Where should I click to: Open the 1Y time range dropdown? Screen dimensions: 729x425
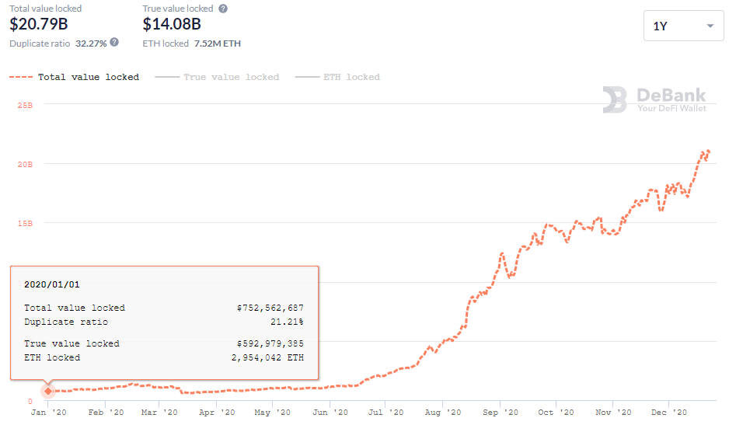(x=683, y=26)
